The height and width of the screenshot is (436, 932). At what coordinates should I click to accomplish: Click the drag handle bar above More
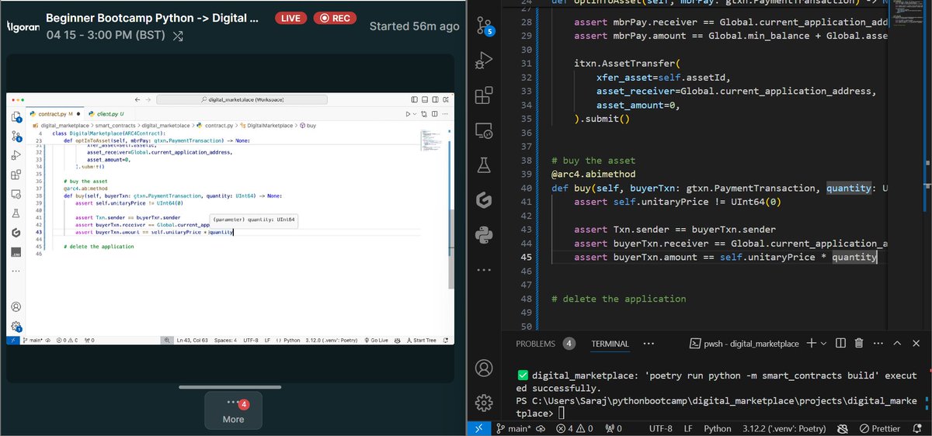point(231,386)
